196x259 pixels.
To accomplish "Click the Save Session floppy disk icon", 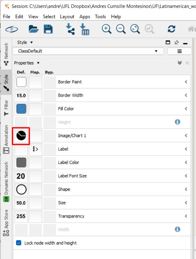I will pos(48,29).
